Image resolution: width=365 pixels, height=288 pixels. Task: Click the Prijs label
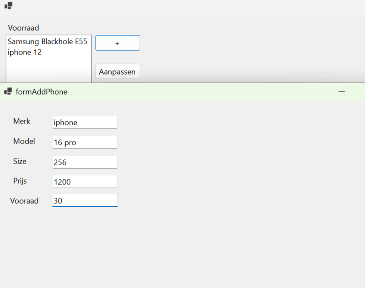(20, 181)
